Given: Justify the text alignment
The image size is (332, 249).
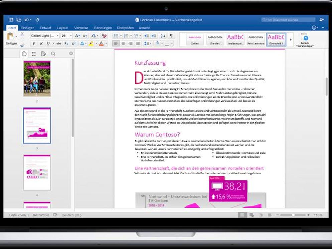Looking at the screenshot, I should tap(138, 44).
